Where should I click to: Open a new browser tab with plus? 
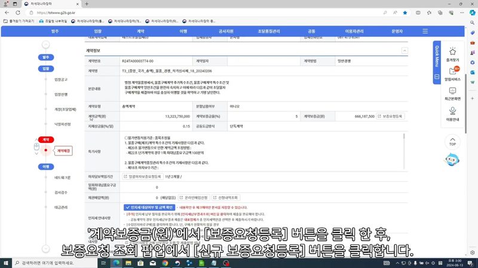point(87,4)
